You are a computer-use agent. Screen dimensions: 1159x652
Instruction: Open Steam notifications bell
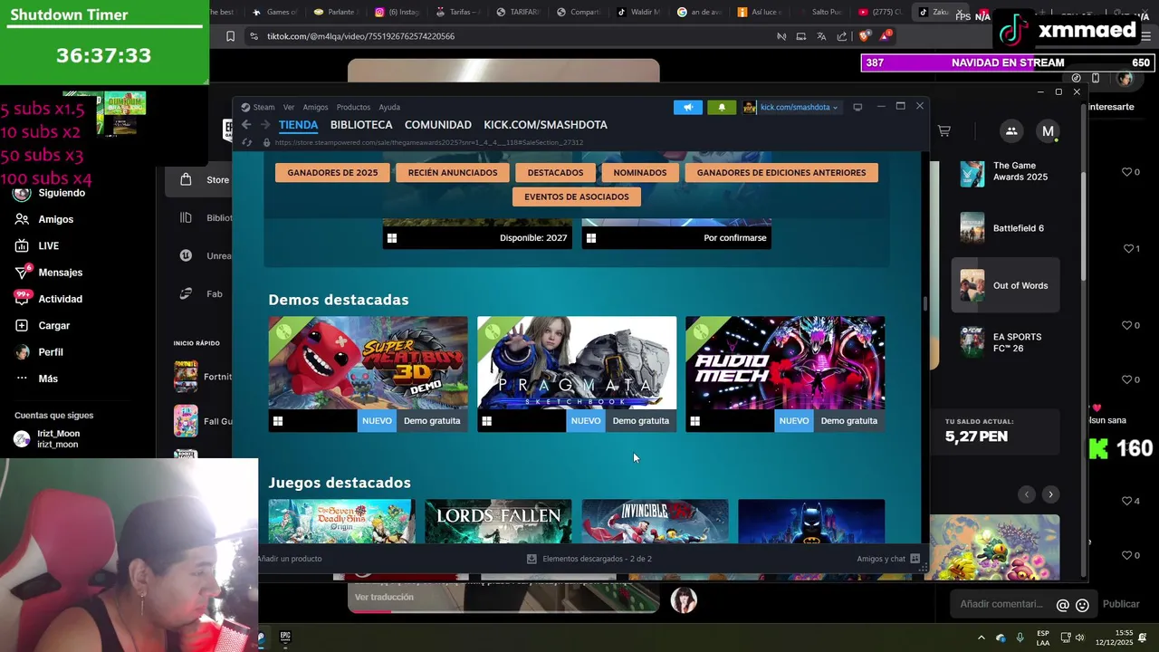pyautogui.click(x=722, y=107)
